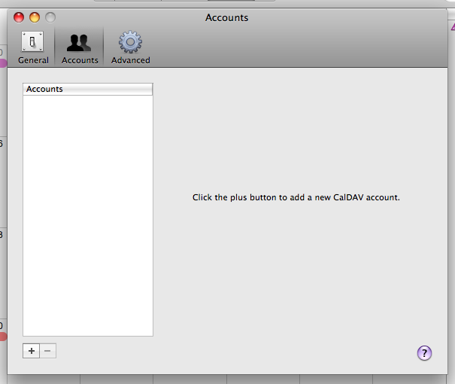This screenshot has width=455, height=384.
Task: Select the Accounts people icon
Action: pos(79,42)
